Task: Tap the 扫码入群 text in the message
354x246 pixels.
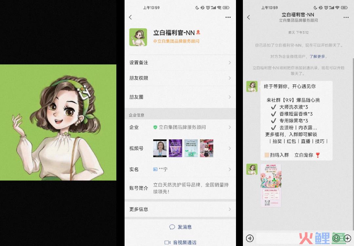Action: 280,155
